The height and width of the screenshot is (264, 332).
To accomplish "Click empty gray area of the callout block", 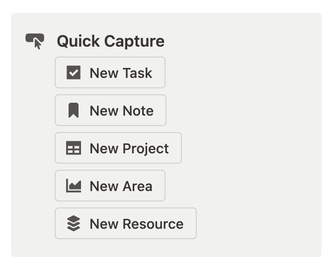I will point(258,149).
